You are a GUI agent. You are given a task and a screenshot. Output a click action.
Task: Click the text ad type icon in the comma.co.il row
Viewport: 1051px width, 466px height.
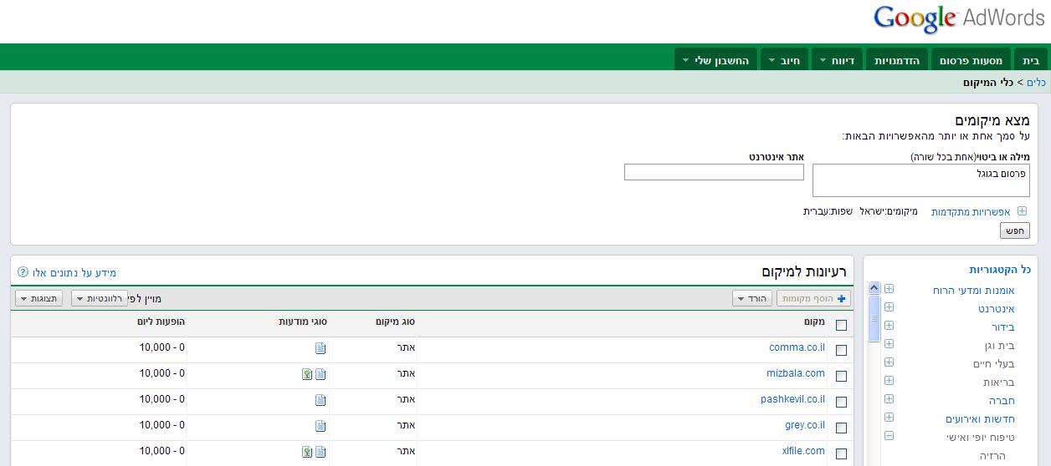pyautogui.click(x=320, y=348)
